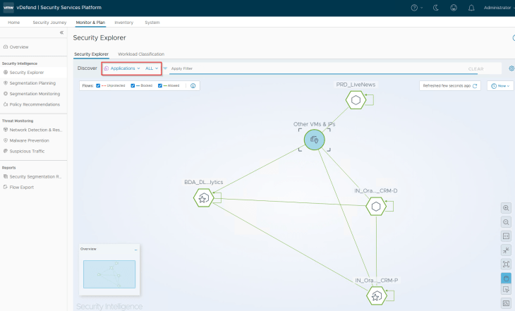Click the fit-to-screen canvas icon
The image size is (515, 311).
[x=506, y=263]
